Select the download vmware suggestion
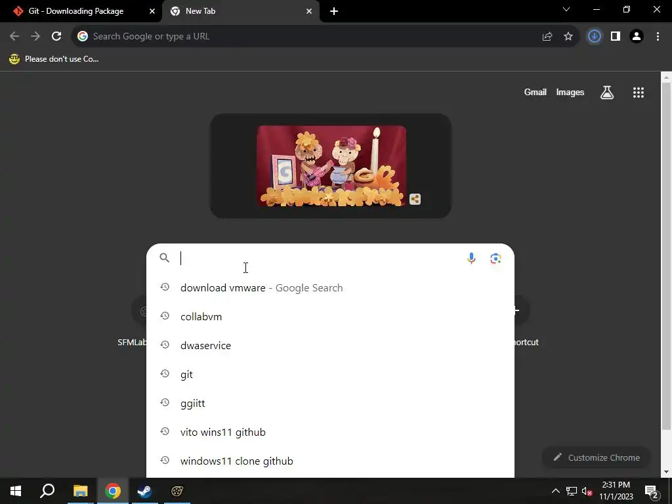This screenshot has width=672, height=504. [x=330, y=287]
